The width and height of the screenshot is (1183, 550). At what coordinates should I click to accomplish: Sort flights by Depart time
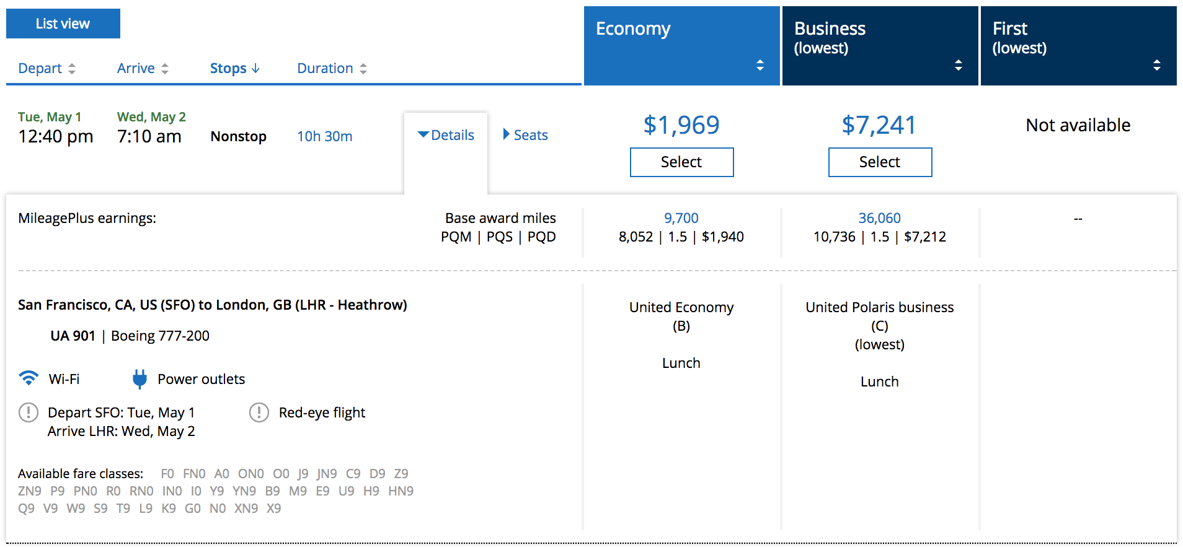pos(47,68)
